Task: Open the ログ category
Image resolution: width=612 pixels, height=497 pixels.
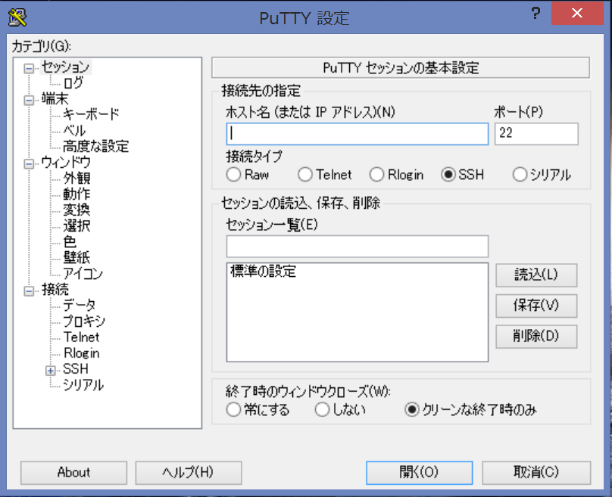Action: [x=73, y=82]
